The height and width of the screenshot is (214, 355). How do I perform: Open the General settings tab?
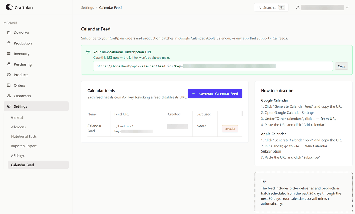[x=17, y=117]
